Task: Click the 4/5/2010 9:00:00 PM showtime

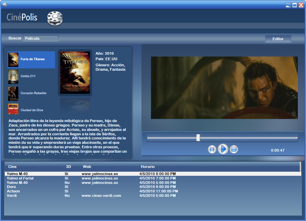Action: (157, 187)
